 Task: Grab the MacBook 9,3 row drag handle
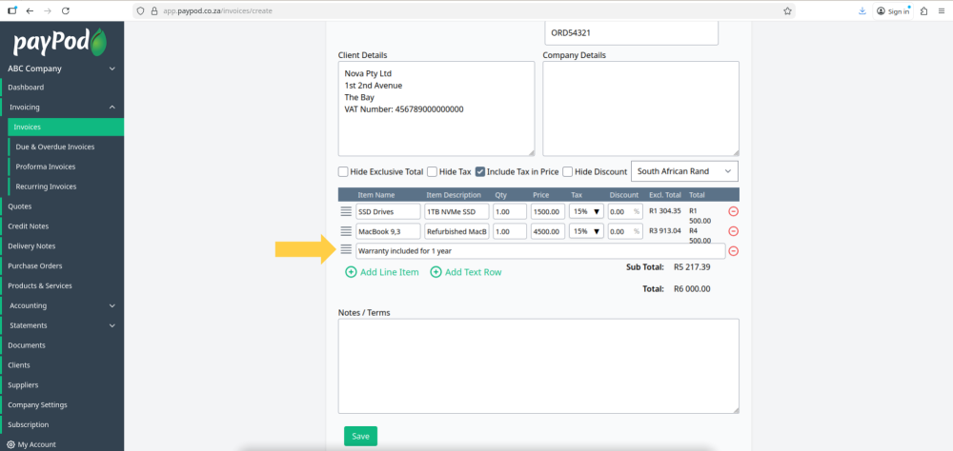pyautogui.click(x=346, y=231)
